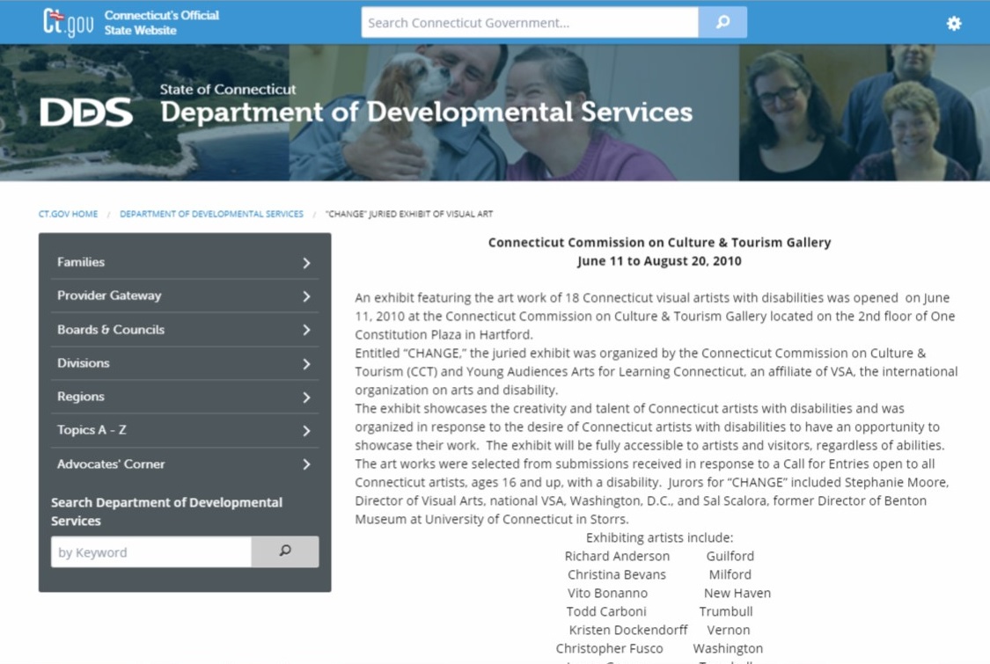The image size is (990, 664).
Task: Expand the Regions chevron
Action: (x=306, y=397)
